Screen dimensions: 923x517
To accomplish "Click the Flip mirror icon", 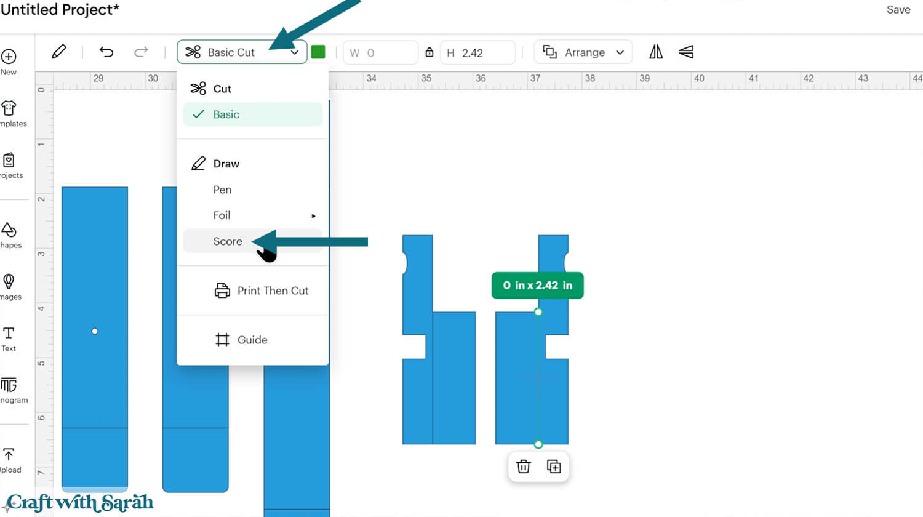I will 656,52.
